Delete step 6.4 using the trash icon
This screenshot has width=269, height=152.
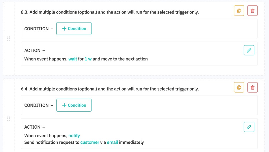coord(253,87)
